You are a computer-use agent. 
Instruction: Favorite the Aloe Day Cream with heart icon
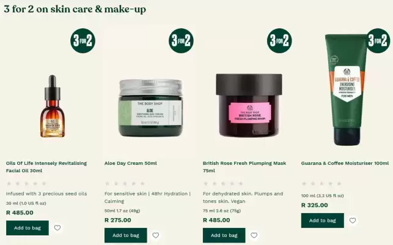(x=156, y=235)
